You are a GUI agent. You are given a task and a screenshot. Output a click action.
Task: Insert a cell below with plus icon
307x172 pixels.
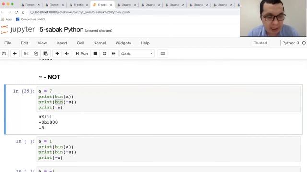(15, 54)
